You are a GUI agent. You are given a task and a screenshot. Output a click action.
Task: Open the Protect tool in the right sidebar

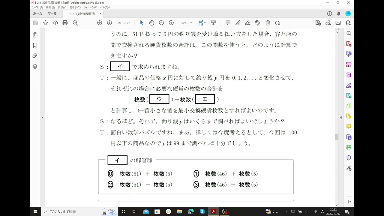(x=349, y=157)
